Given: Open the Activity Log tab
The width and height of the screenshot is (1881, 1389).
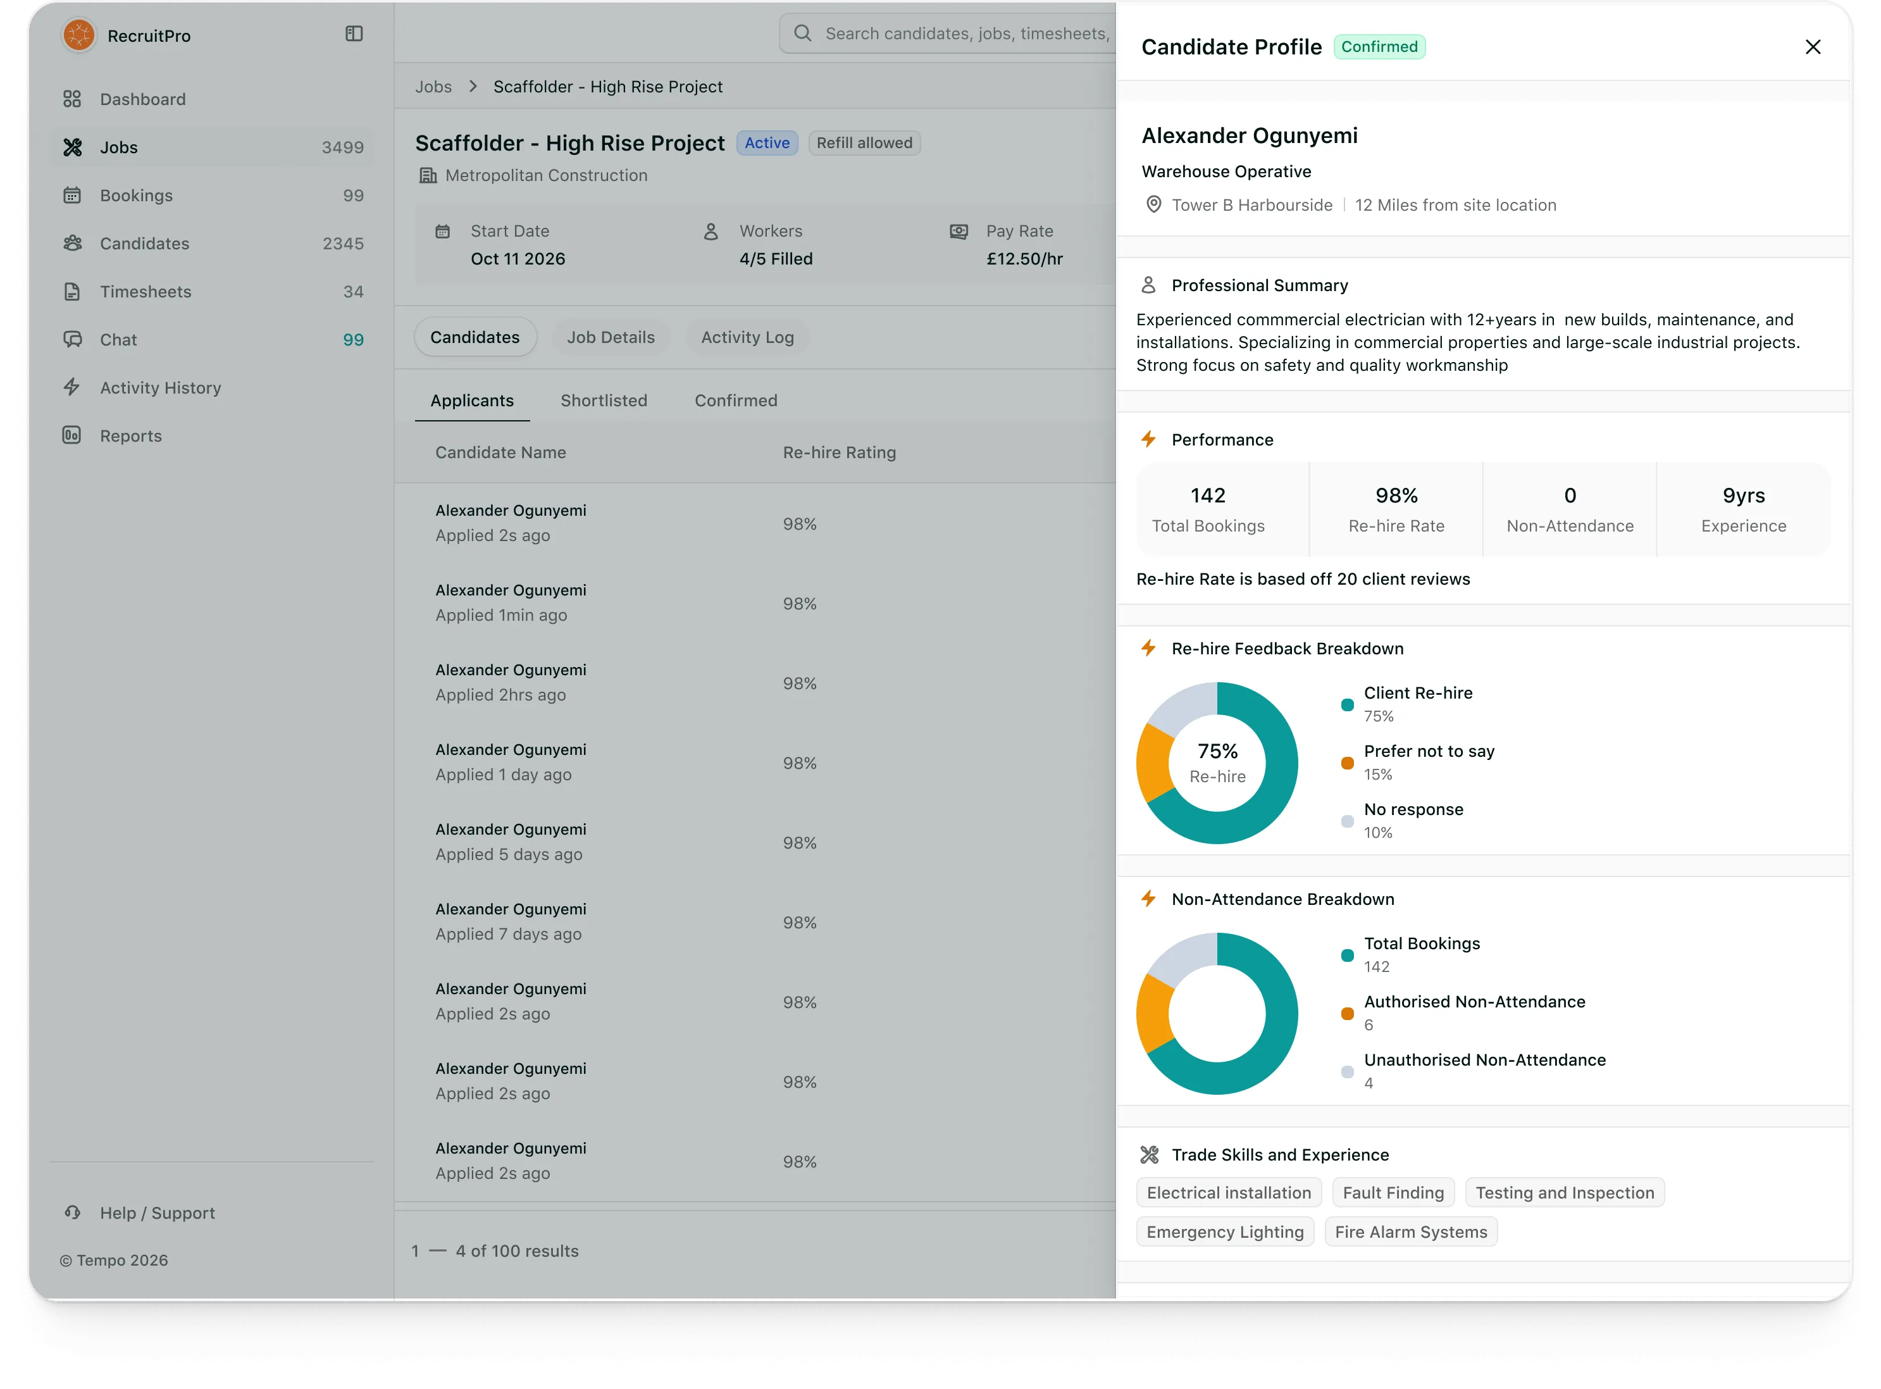Looking at the screenshot, I should (x=747, y=337).
